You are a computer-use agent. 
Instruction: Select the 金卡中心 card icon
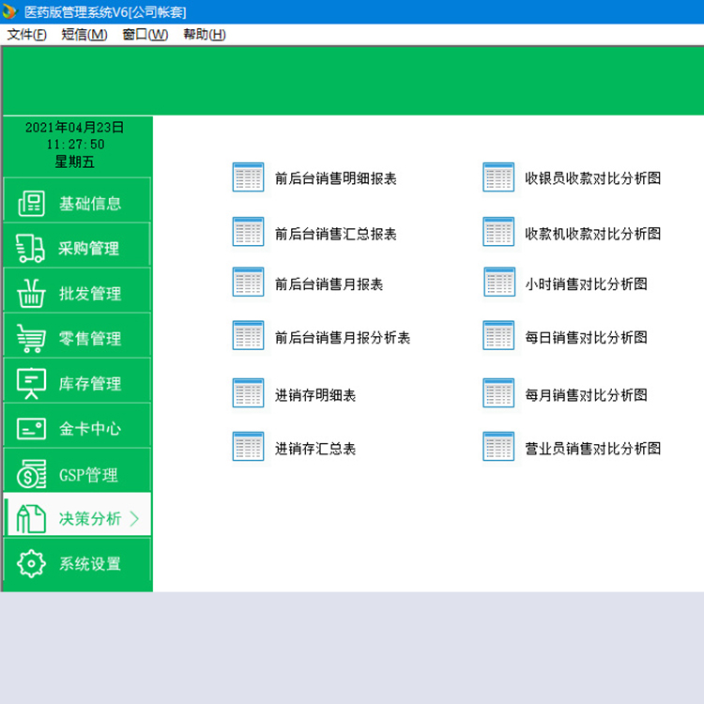point(31,428)
